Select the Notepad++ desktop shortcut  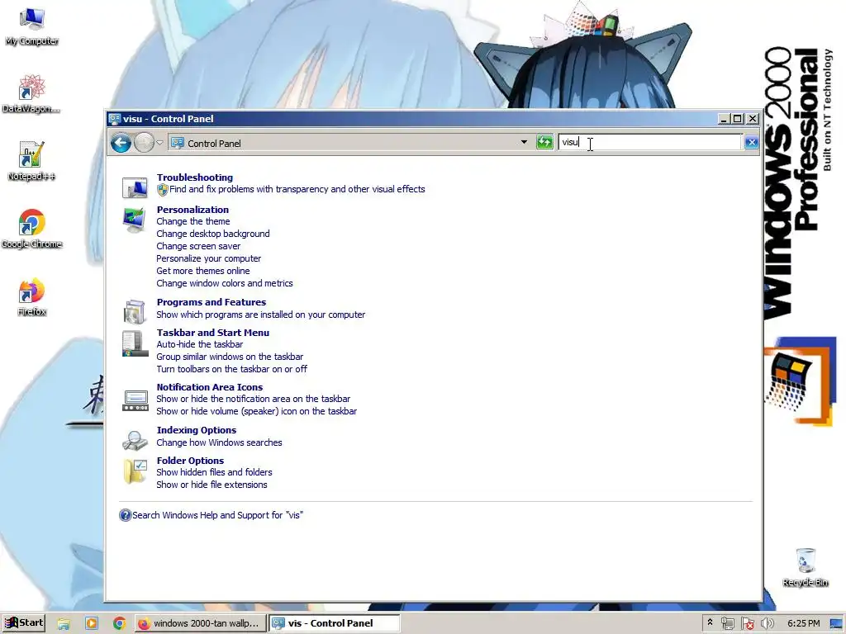point(31,161)
